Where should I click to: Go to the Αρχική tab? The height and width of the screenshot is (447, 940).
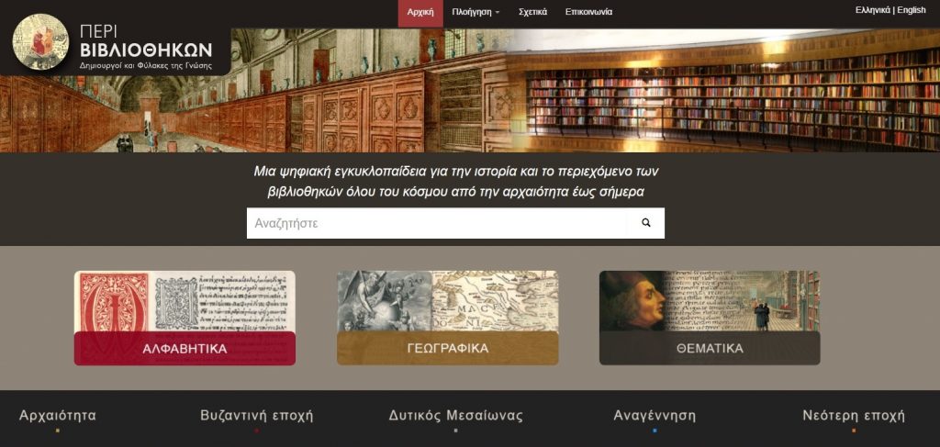(x=420, y=12)
